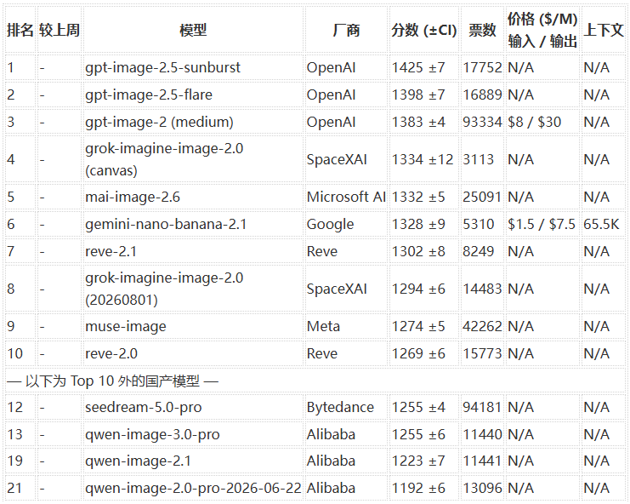Click vote count 17752

tap(483, 67)
